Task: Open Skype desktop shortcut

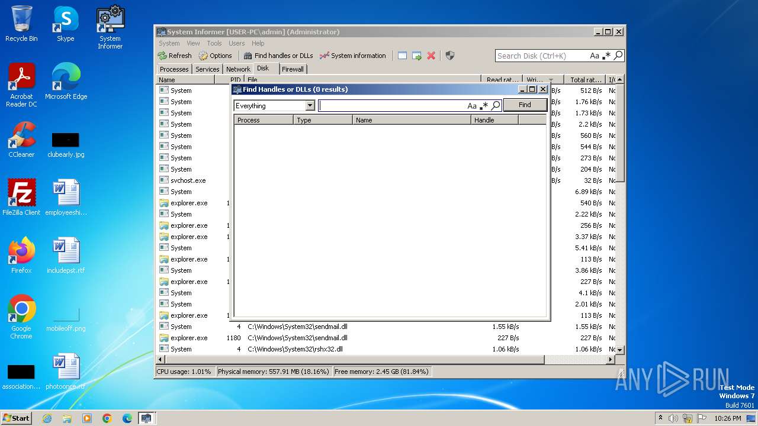Action: pyautogui.click(x=66, y=24)
